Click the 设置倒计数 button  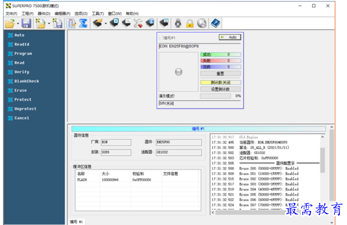pos(221,89)
